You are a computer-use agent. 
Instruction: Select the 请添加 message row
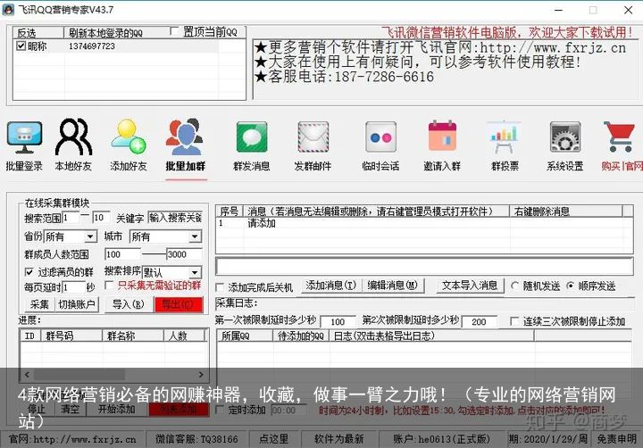424,223
